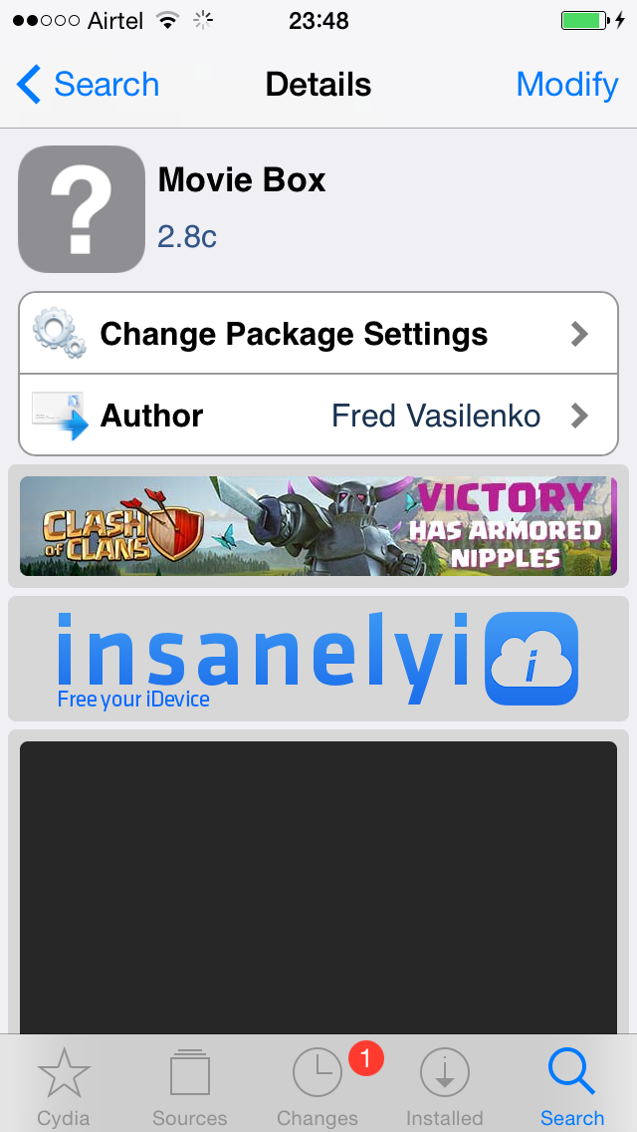637x1132 pixels.
Task: Tap the dark content preview panel
Action: 318,888
